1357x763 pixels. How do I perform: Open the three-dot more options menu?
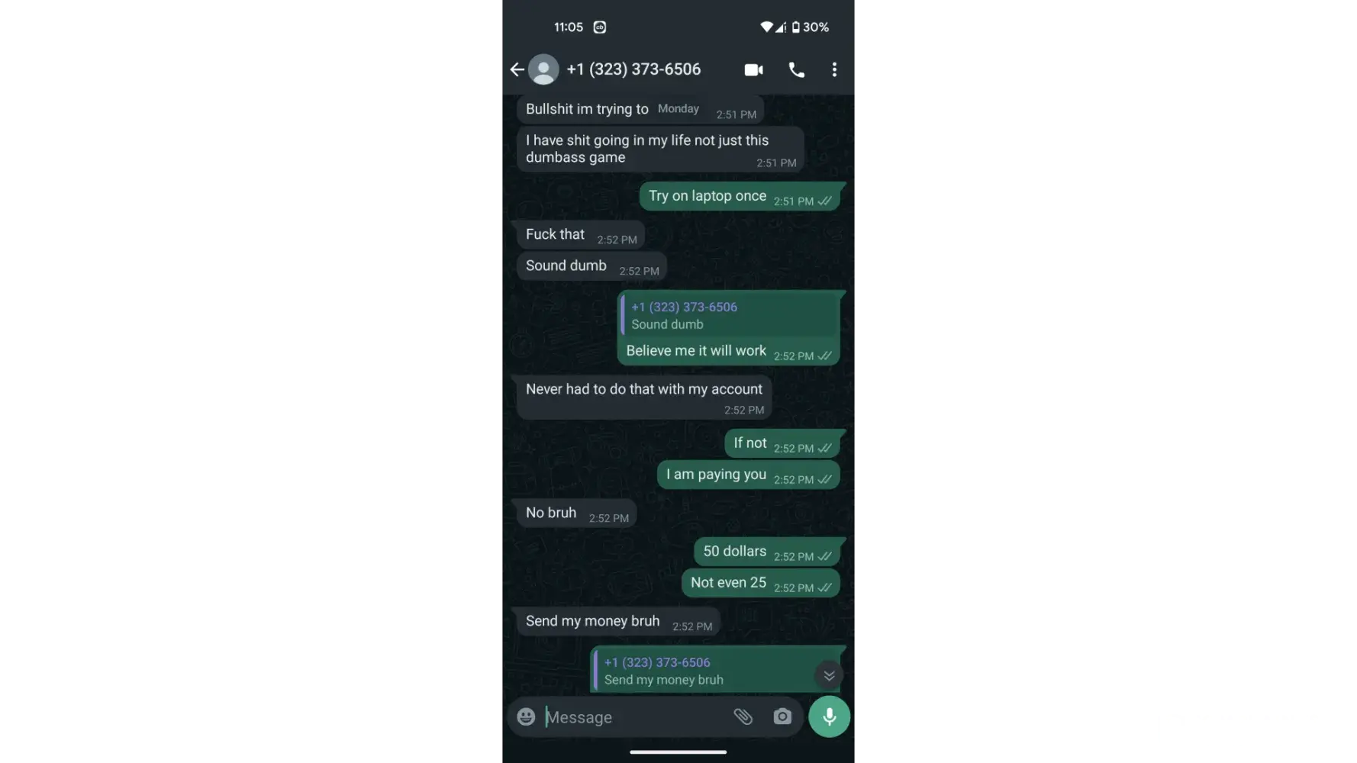coord(834,69)
